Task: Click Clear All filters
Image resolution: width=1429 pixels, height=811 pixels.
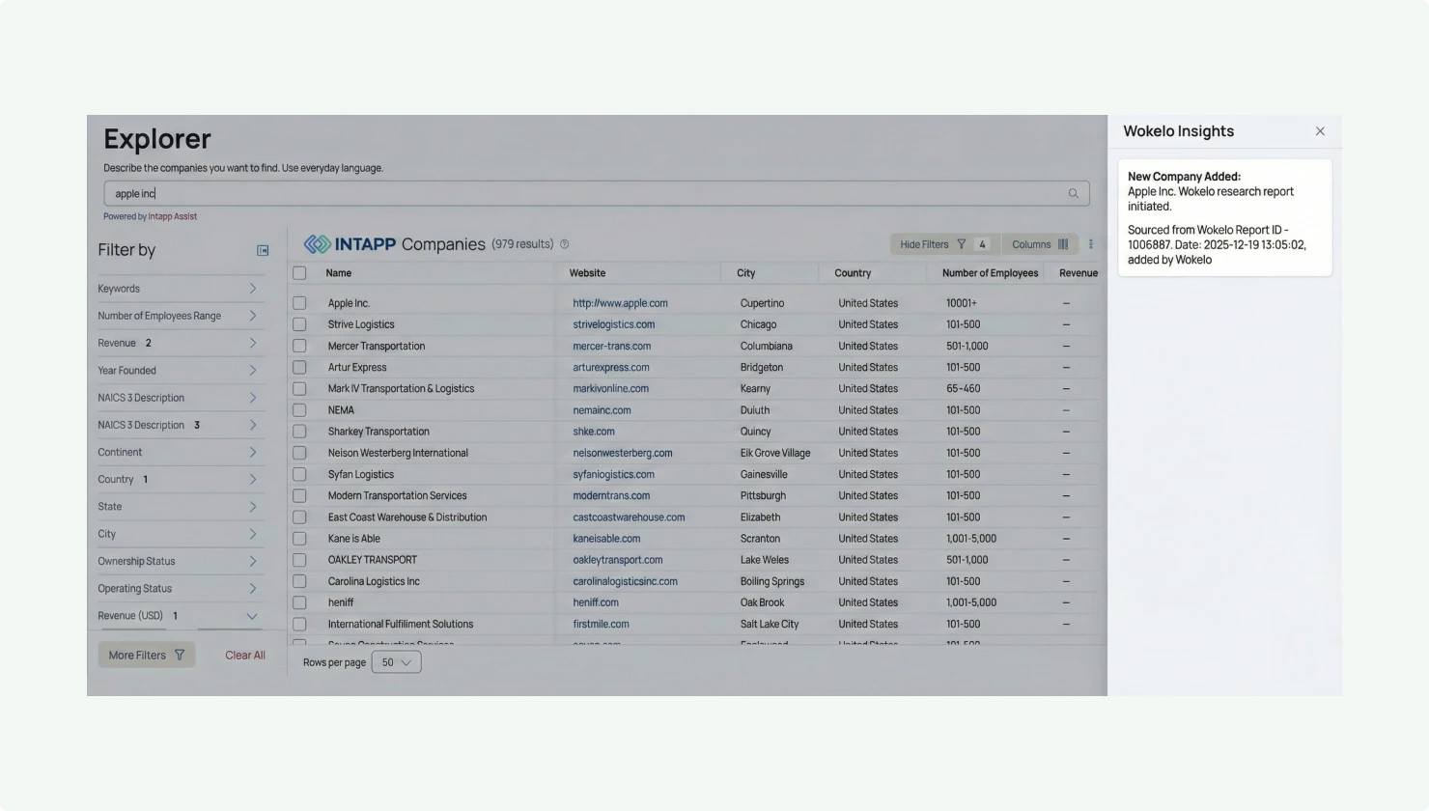Action: click(x=245, y=655)
